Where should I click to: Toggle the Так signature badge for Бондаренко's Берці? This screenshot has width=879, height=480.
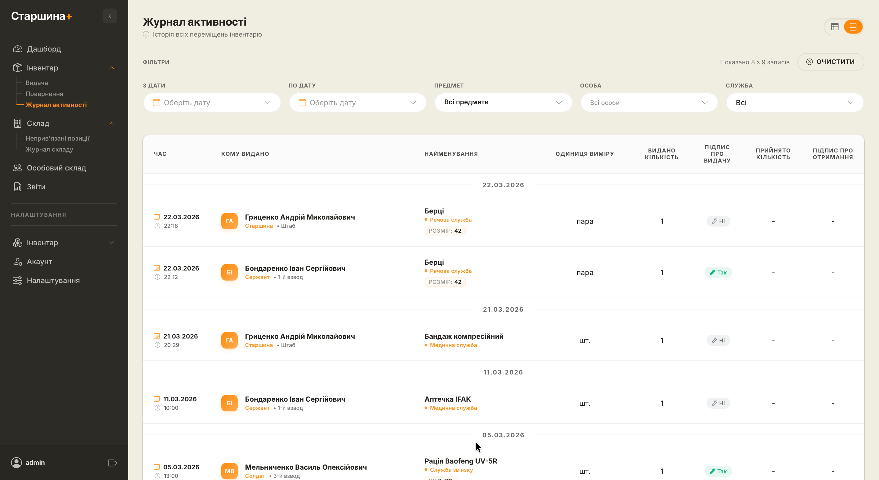click(718, 272)
